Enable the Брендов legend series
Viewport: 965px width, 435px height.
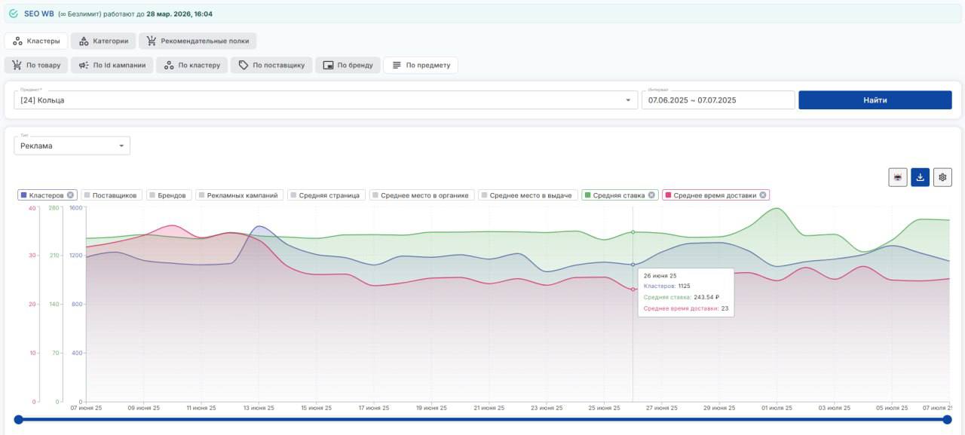click(169, 195)
